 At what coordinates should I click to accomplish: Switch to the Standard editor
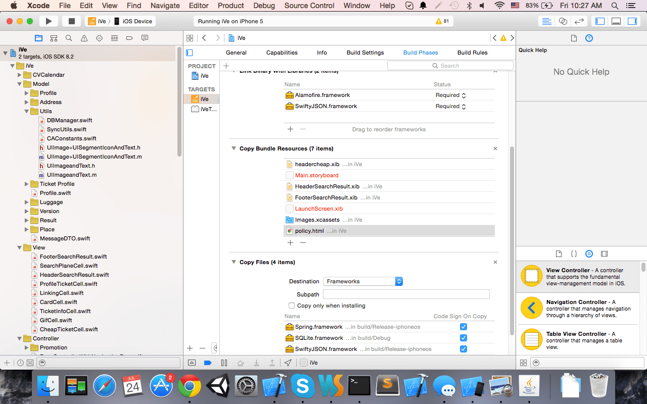(x=546, y=21)
